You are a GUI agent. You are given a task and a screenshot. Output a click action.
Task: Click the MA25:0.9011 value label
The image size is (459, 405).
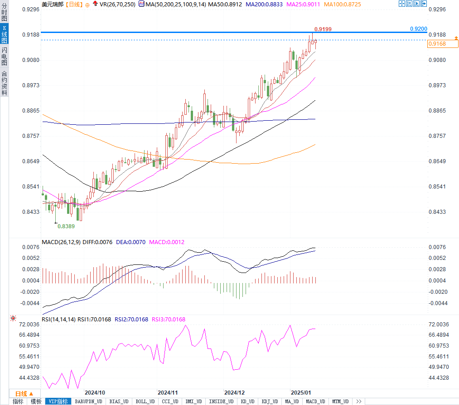click(303, 5)
